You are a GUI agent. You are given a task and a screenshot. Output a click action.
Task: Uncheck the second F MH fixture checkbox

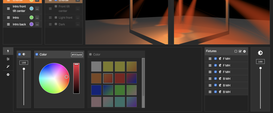pyautogui.click(x=215, y=65)
